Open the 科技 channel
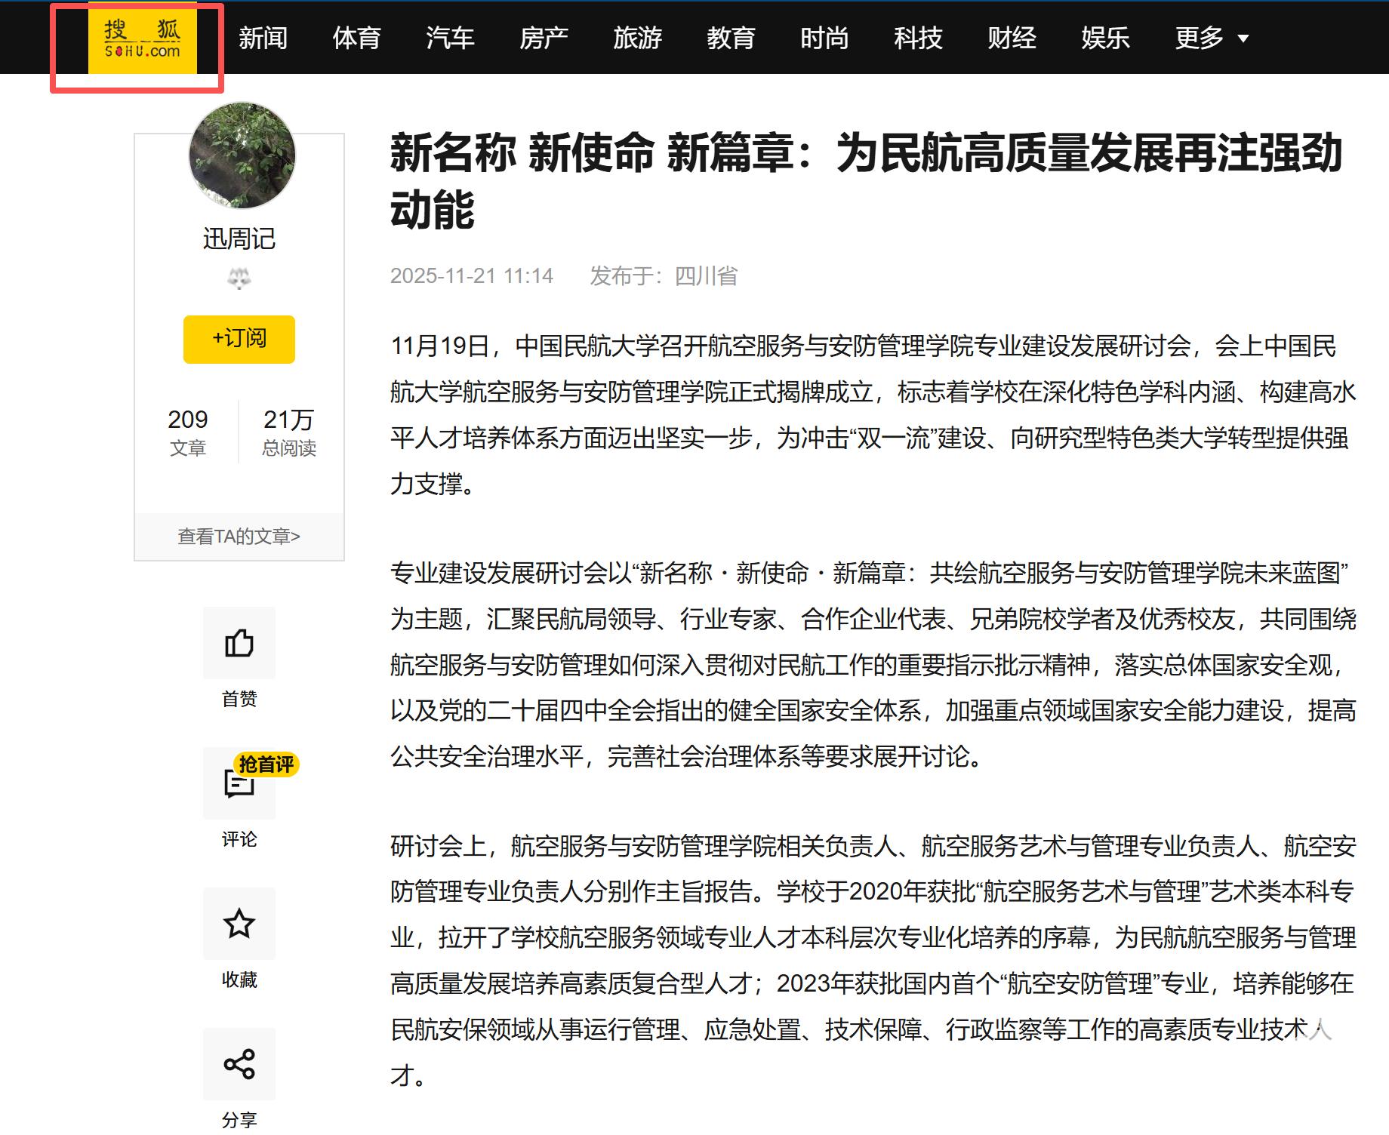 (x=918, y=38)
